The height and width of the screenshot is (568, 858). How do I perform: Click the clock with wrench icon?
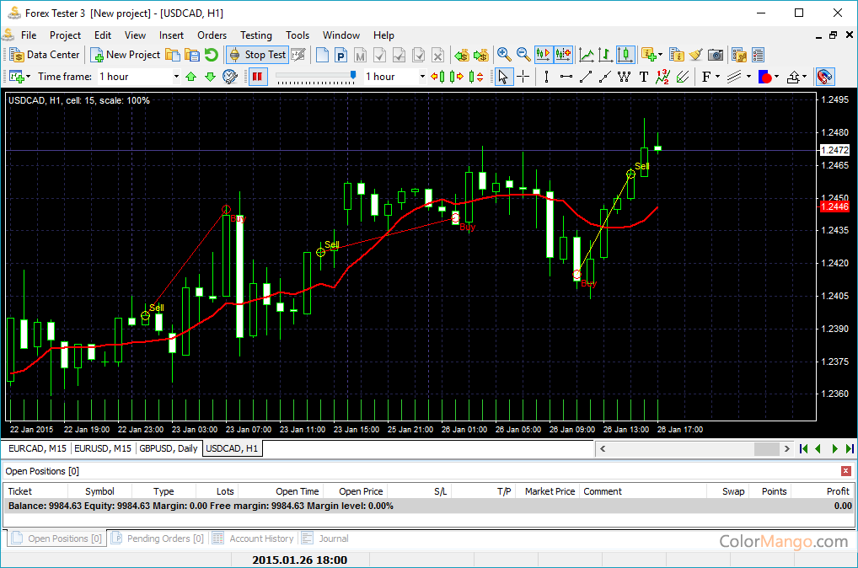click(230, 77)
